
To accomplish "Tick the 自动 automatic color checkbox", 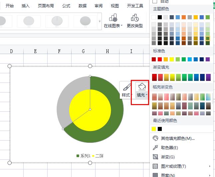I will pos(155,1).
